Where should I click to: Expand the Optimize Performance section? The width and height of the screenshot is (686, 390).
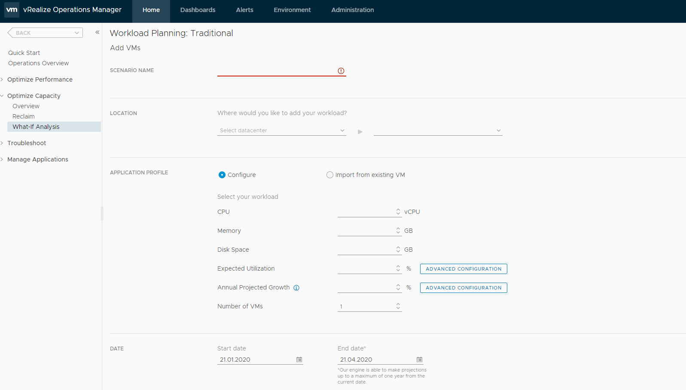40,79
